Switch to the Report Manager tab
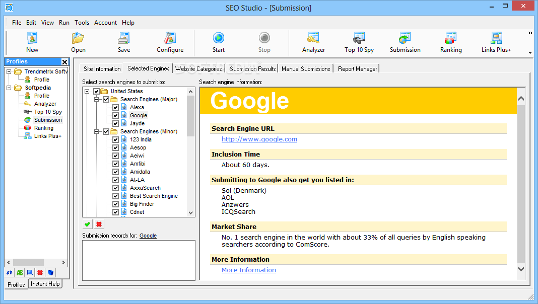Viewport: 538px width, 304px height. [x=357, y=69]
